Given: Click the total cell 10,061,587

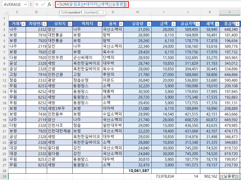Looking at the screenshot, I should 137,171.
